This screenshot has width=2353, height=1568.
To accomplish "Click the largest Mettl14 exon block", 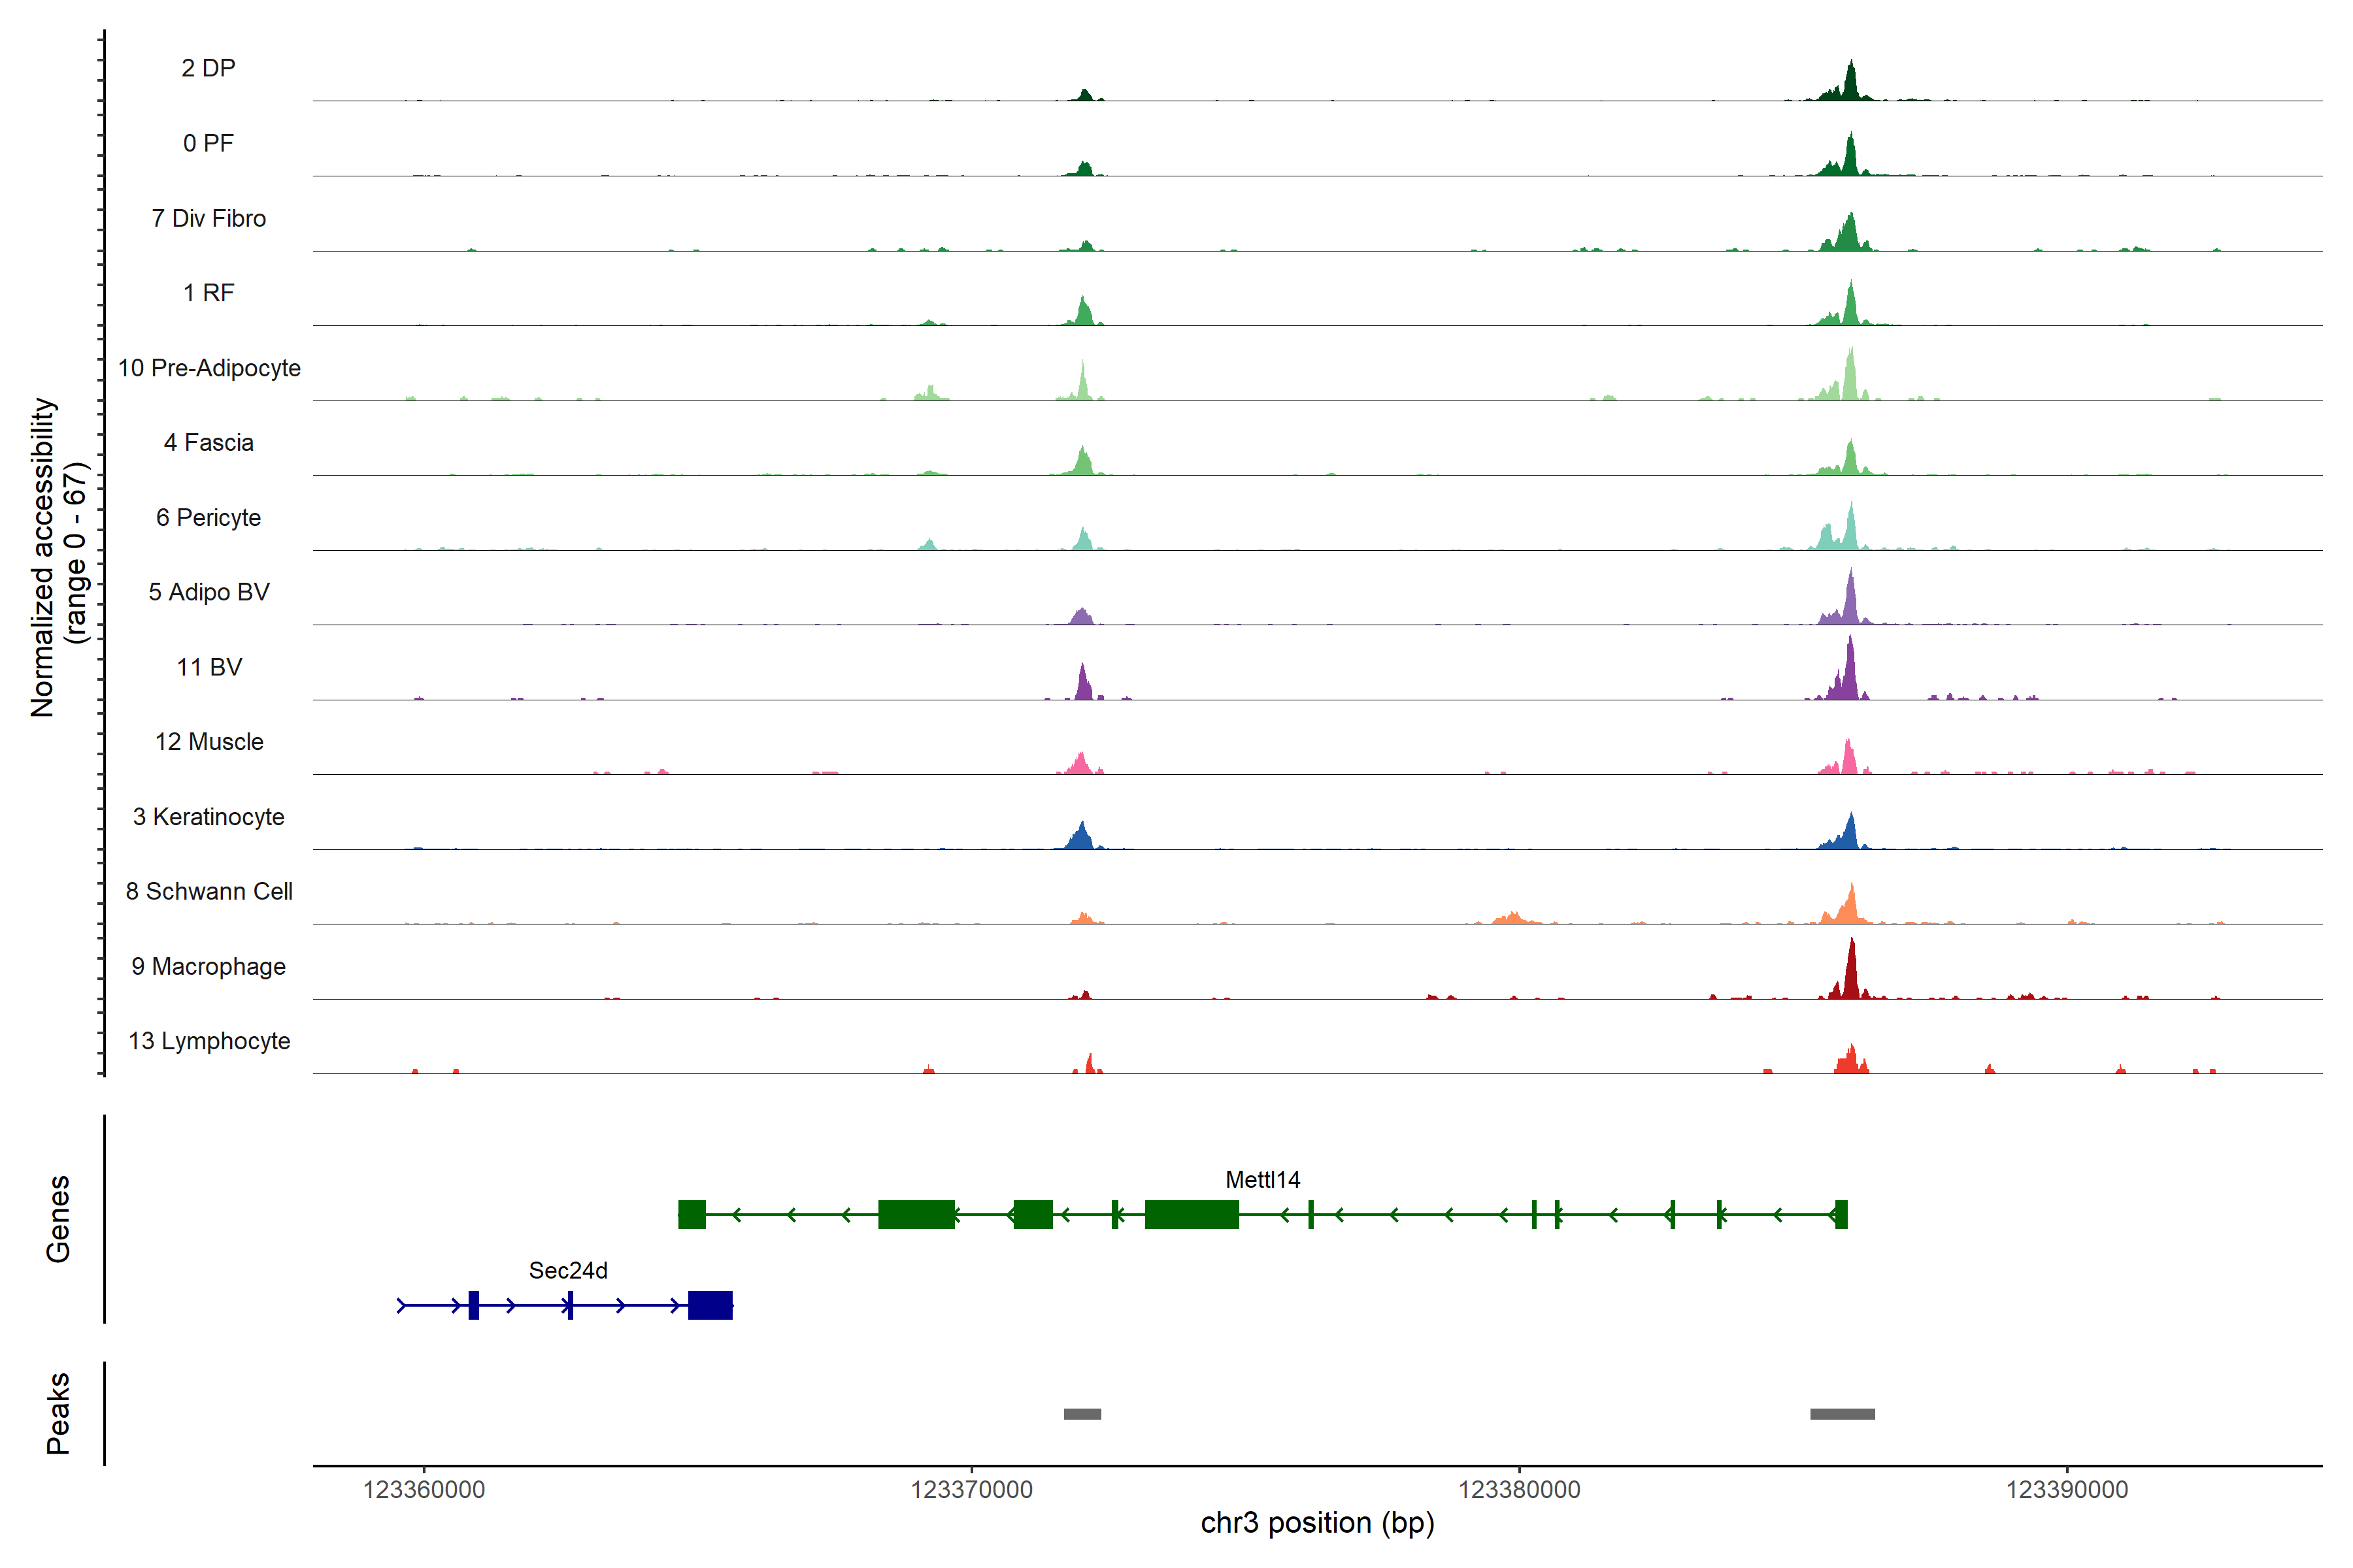I will (x=1192, y=1215).
